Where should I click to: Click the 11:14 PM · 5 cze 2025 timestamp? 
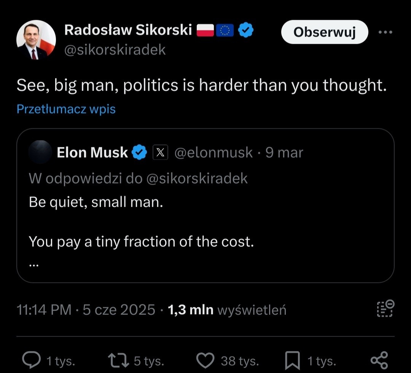tap(86, 310)
